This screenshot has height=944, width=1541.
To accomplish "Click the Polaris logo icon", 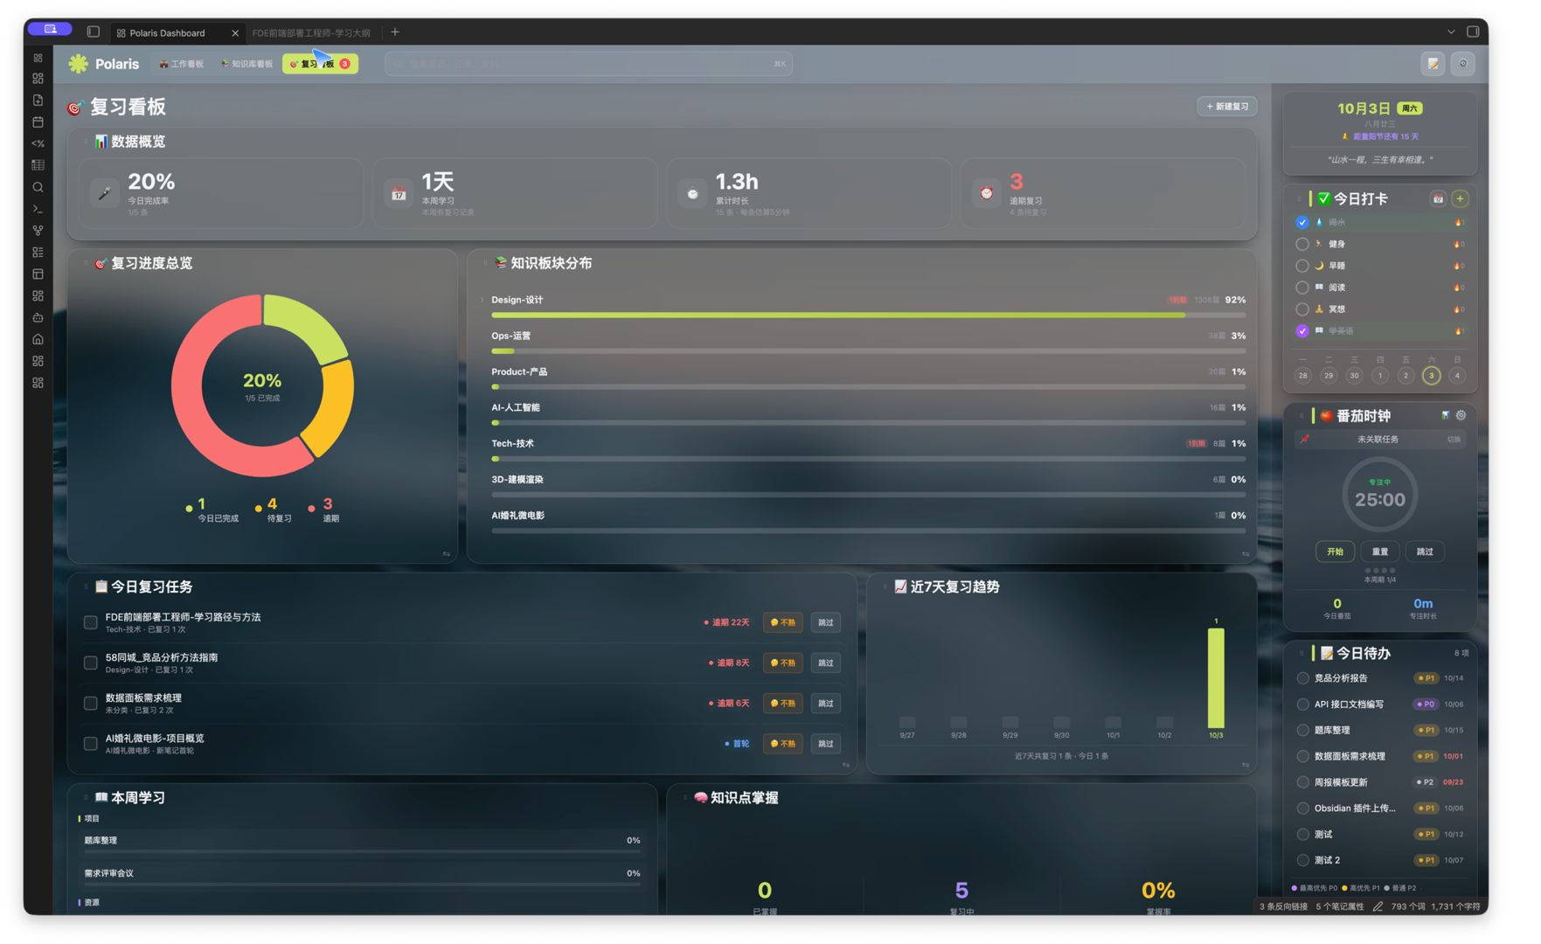I will [x=79, y=64].
